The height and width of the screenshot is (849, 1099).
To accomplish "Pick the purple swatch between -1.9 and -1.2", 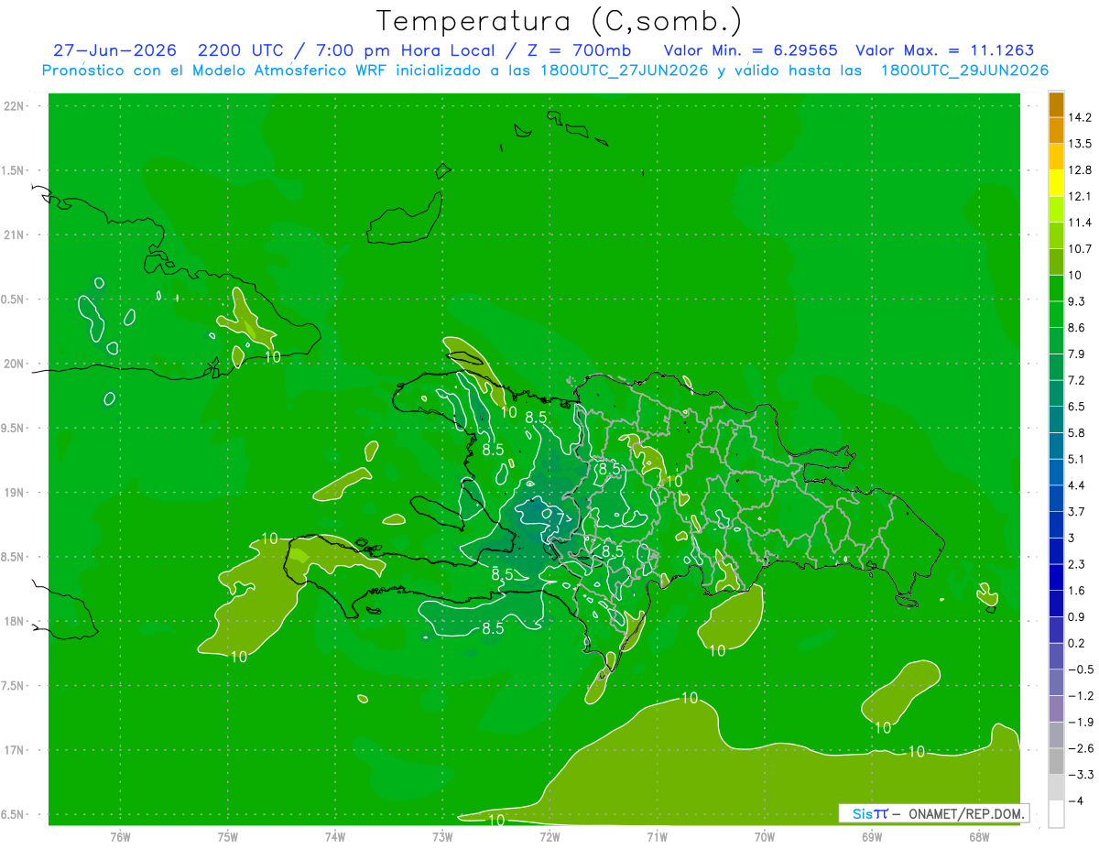I will click(1056, 709).
